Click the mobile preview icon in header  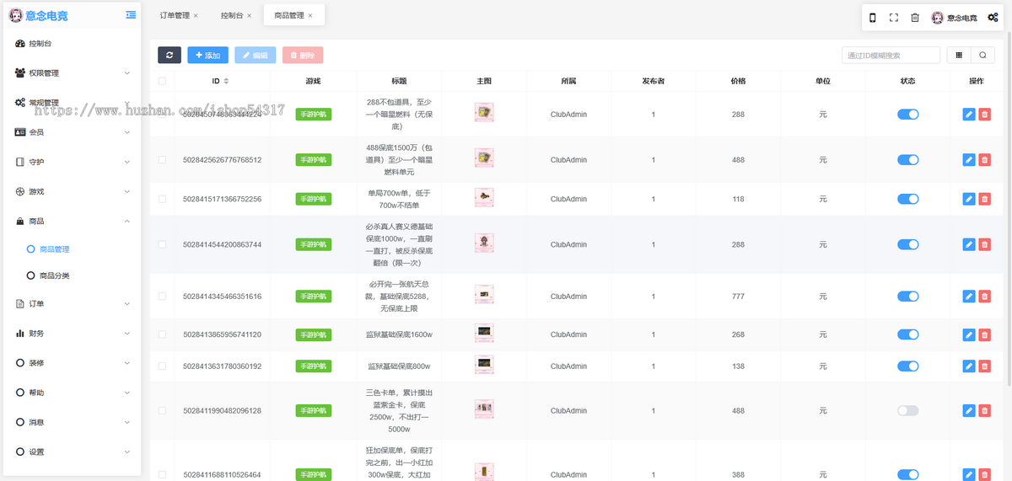pyautogui.click(x=873, y=17)
